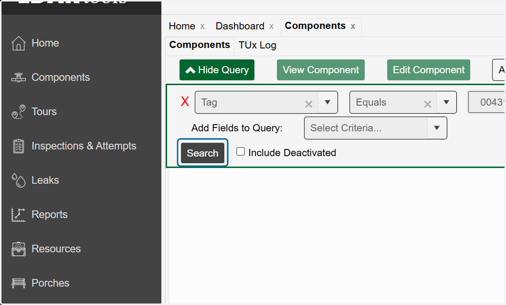The height and width of the screenshot is (305, 506).
Task: Click the Reports chart icon in sidebar
Action: click(18, 215)
